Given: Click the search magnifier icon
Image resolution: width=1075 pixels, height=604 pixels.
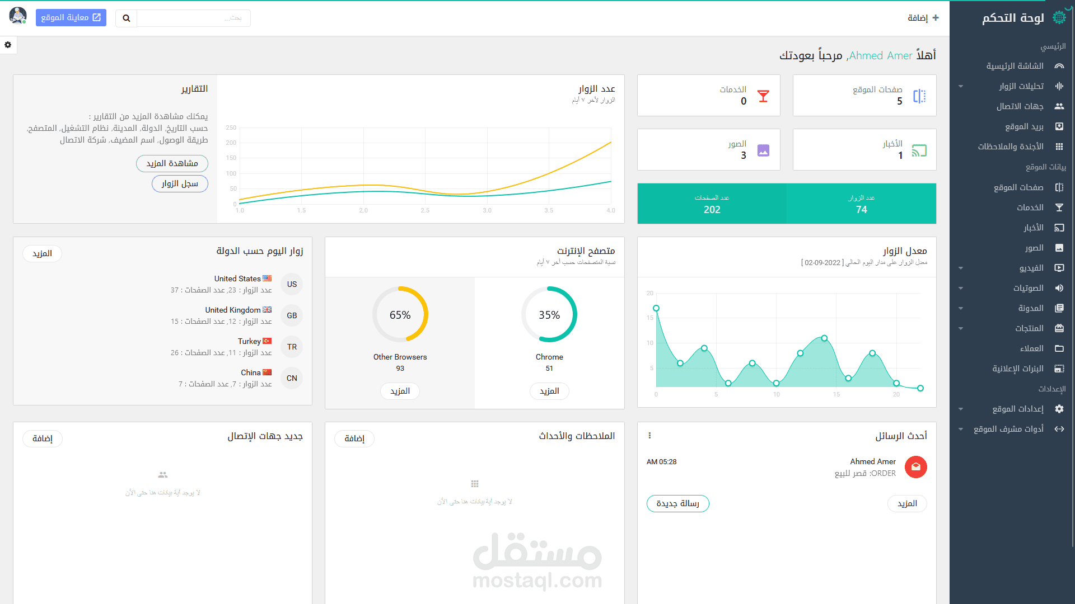Looking at the screenshot, I should point(127,18).
